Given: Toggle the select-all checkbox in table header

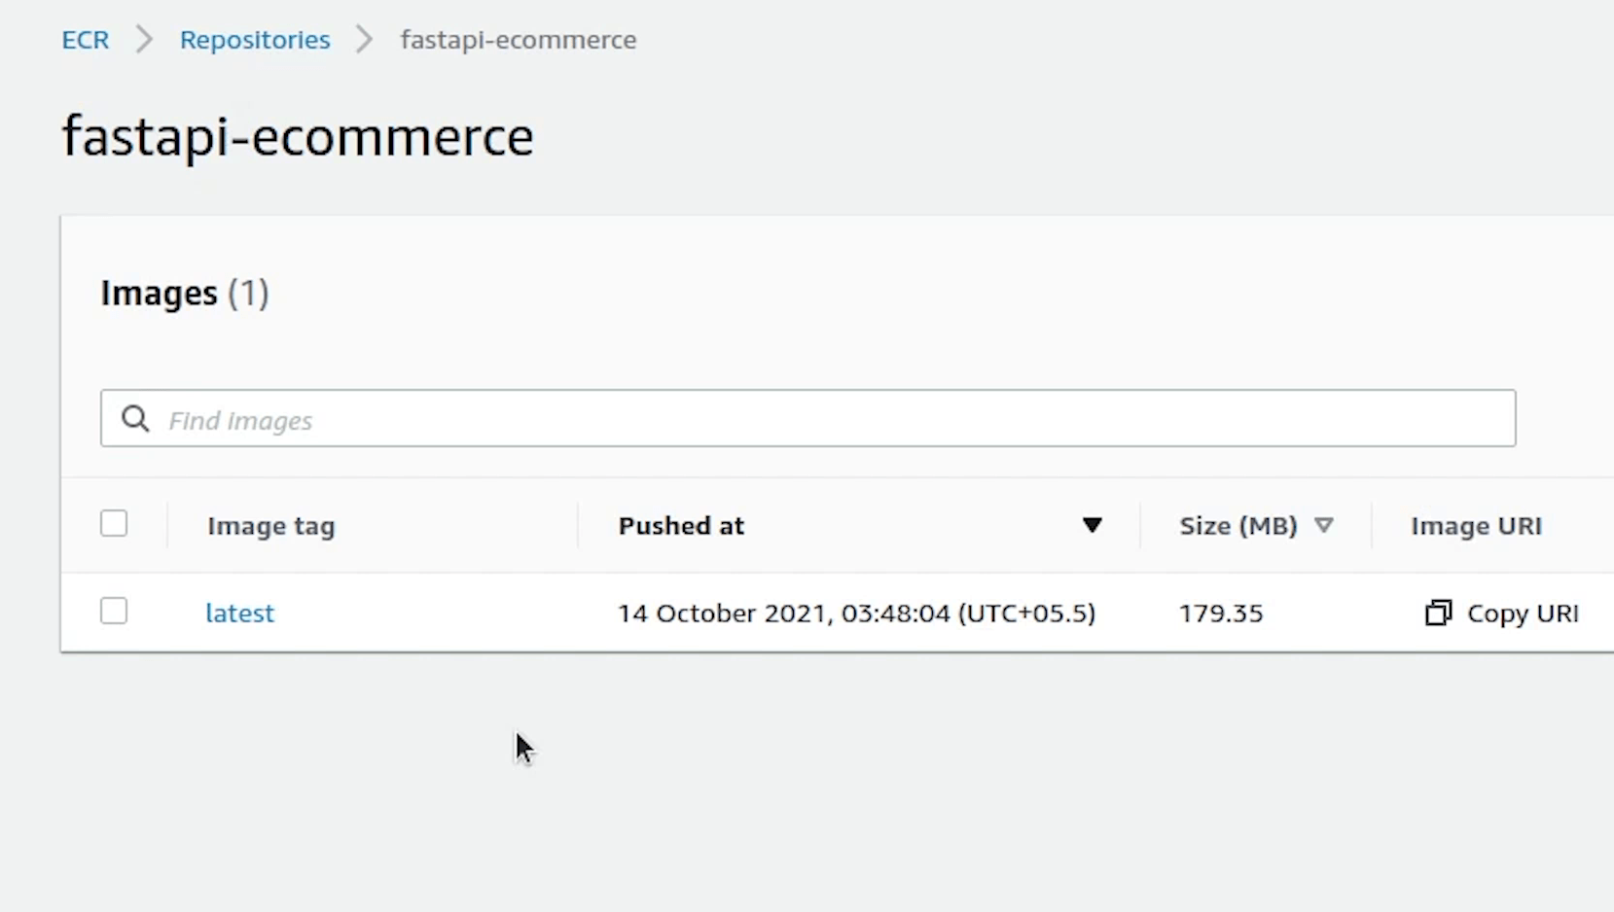Looking at the screenshot, I should click(114, 524).
